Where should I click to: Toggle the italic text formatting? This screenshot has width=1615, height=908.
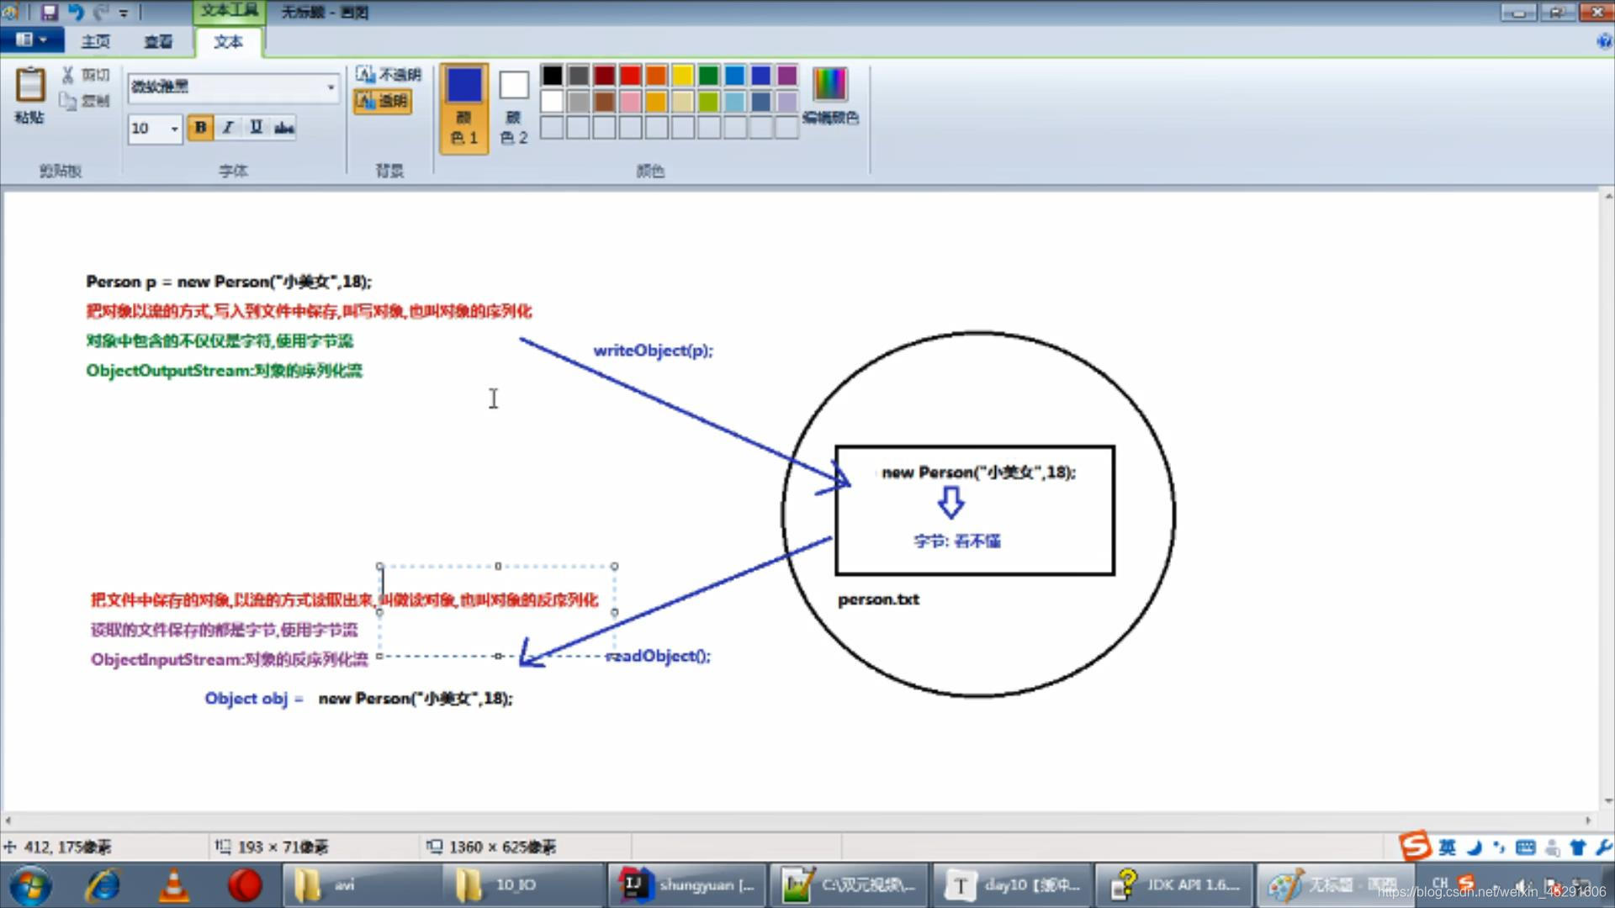point(228,128)
